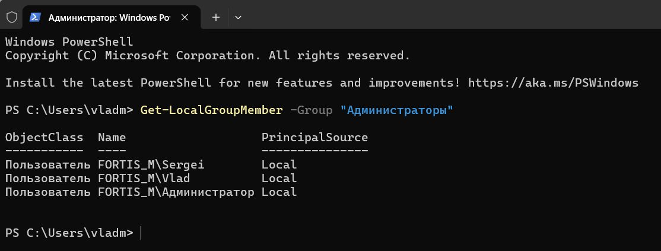Image resolution: width=661 pixels, height=251 pixels.
Task: Click the Windows PowerShell banner line
Action: tap(69, 42)
